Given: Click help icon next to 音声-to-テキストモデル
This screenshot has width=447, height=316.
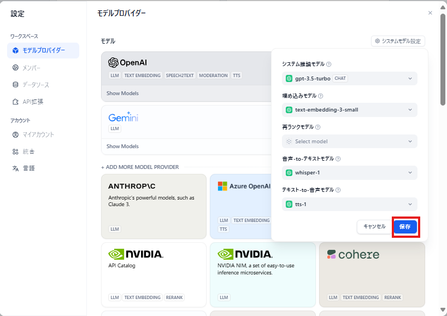Looking at the screenshot, I should tap(338, 159).
